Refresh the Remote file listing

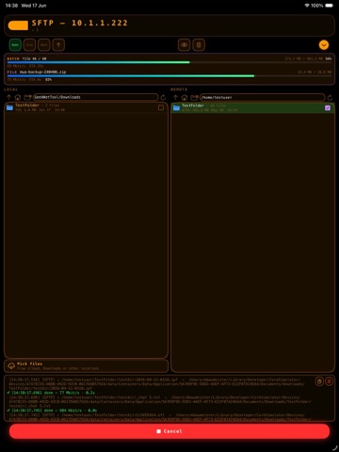(330, 98)
